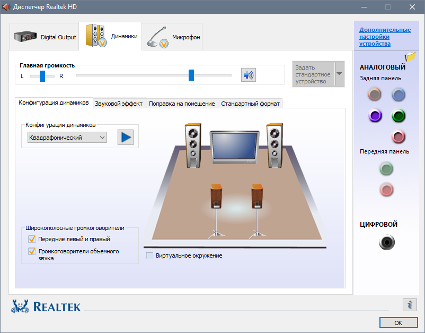Viewport: 425px width, 333px height.
Task: Open the Квадрафонический speaker configuration dropdown
Action: pos(67,138)
